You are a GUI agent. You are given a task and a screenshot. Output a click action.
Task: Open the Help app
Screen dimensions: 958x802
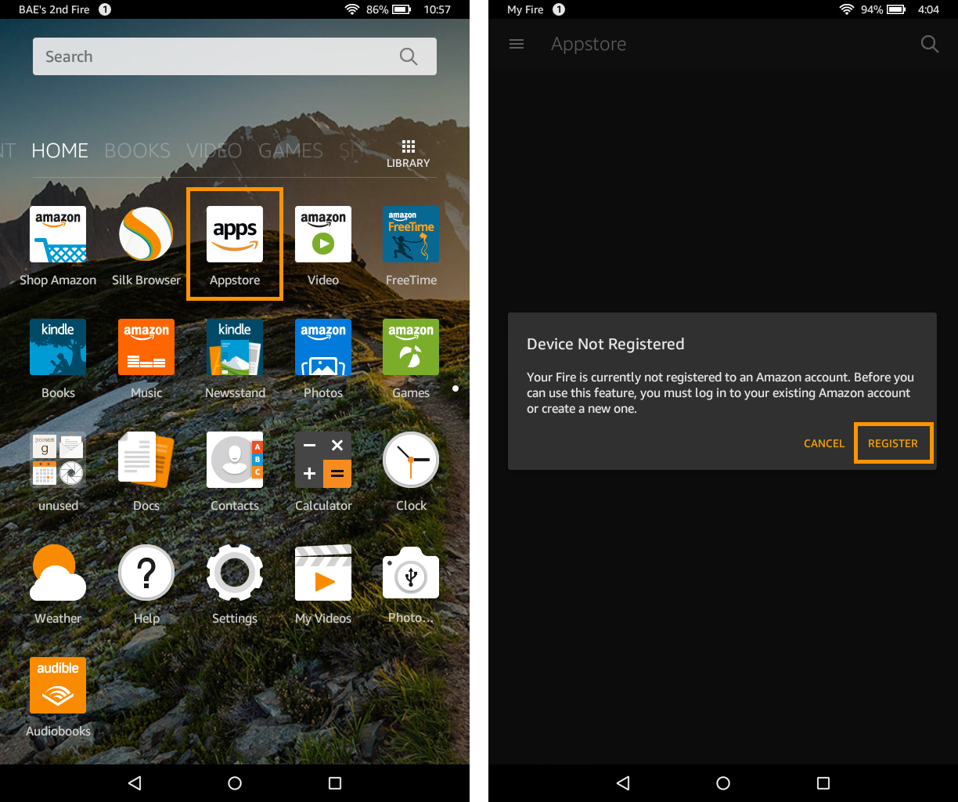tap(146, 573)
